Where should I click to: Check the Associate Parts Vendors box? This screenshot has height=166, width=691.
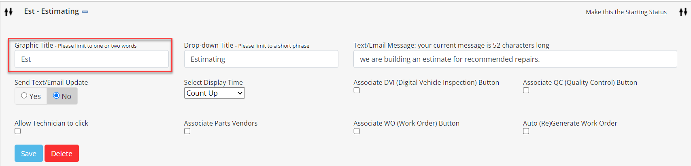coord(187,131)
